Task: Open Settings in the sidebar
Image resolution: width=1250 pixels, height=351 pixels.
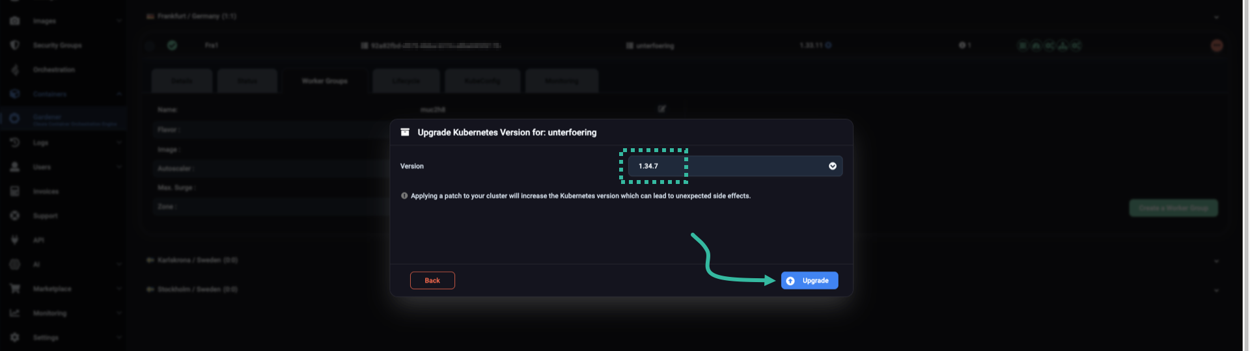Action: point(46,338)
